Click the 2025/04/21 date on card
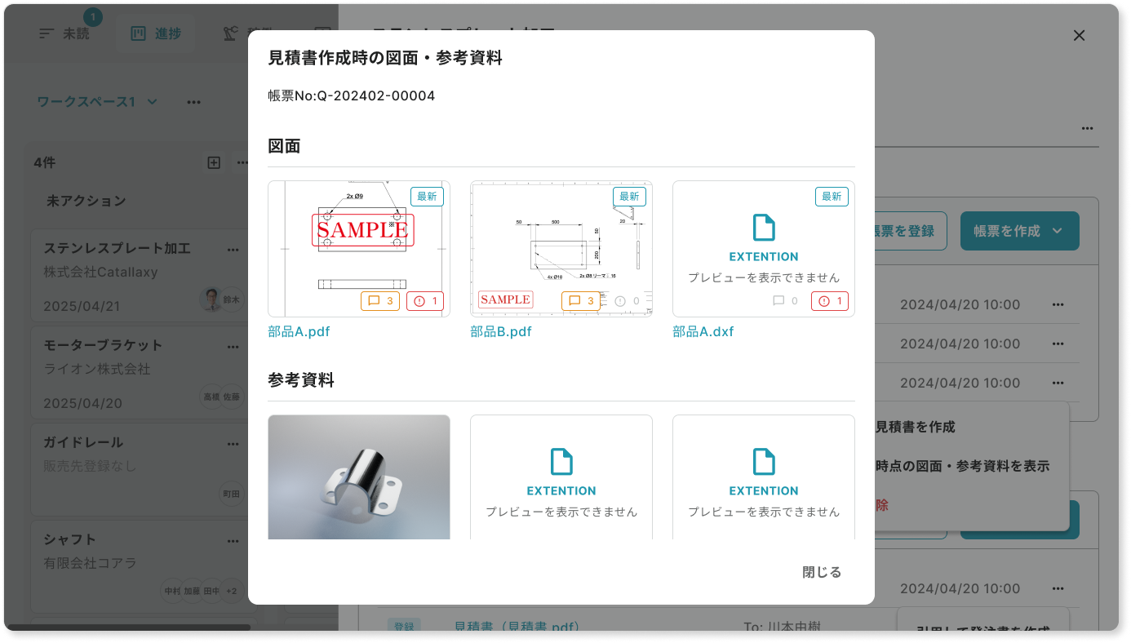The height and width of the screenshot is (643, 1131). (x=82, y=307)
